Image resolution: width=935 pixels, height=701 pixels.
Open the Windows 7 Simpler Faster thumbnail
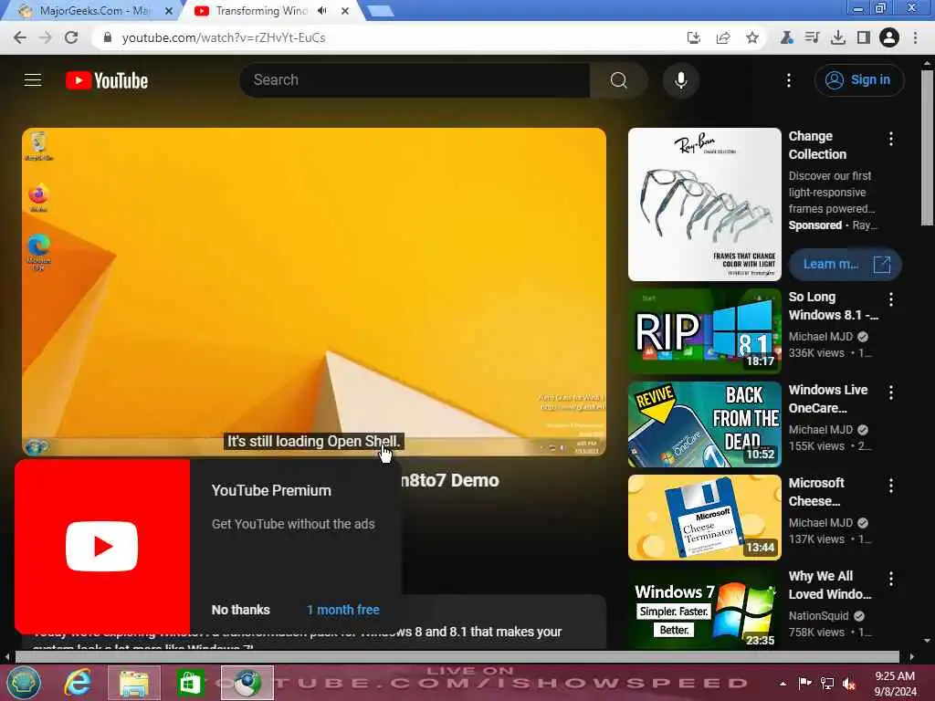point(704,608)
